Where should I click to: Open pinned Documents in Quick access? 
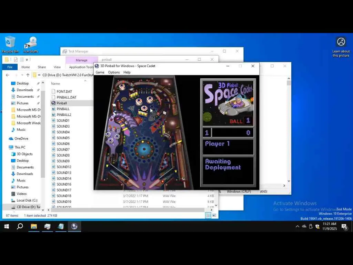25,97
